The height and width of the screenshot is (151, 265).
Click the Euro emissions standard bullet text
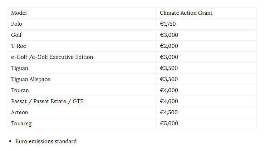46,141
